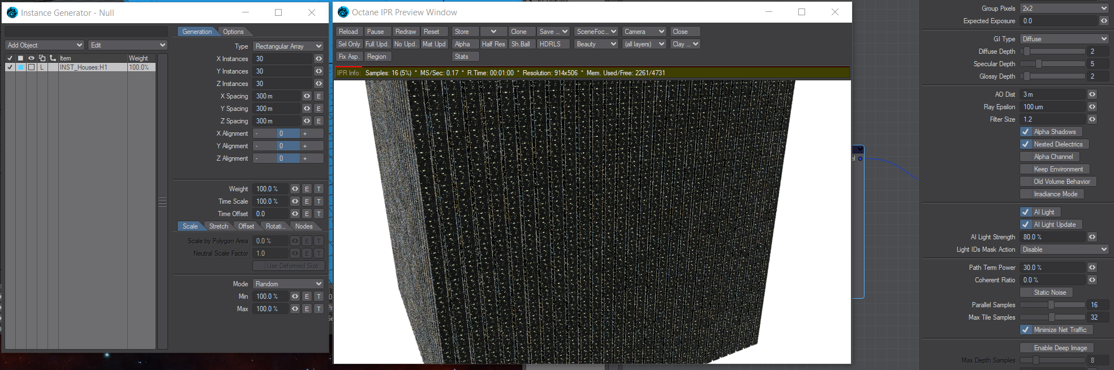Image resolution: width=1114 pixels, height=370 pixels.
Task: Open the GI Type Diffuse dropdown
Action: pyautogui.click(x=1064, y=39)
